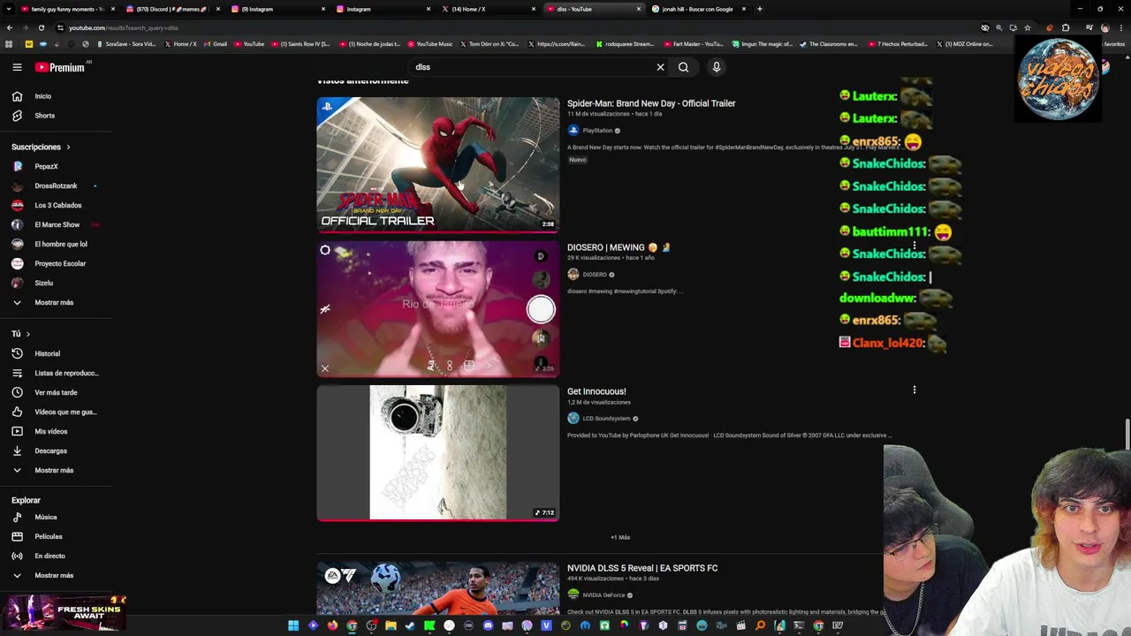This screenshot has width=1131, height=636.
Task: Play DIOSERO Mewing video thumbnail
Action: 438,309
